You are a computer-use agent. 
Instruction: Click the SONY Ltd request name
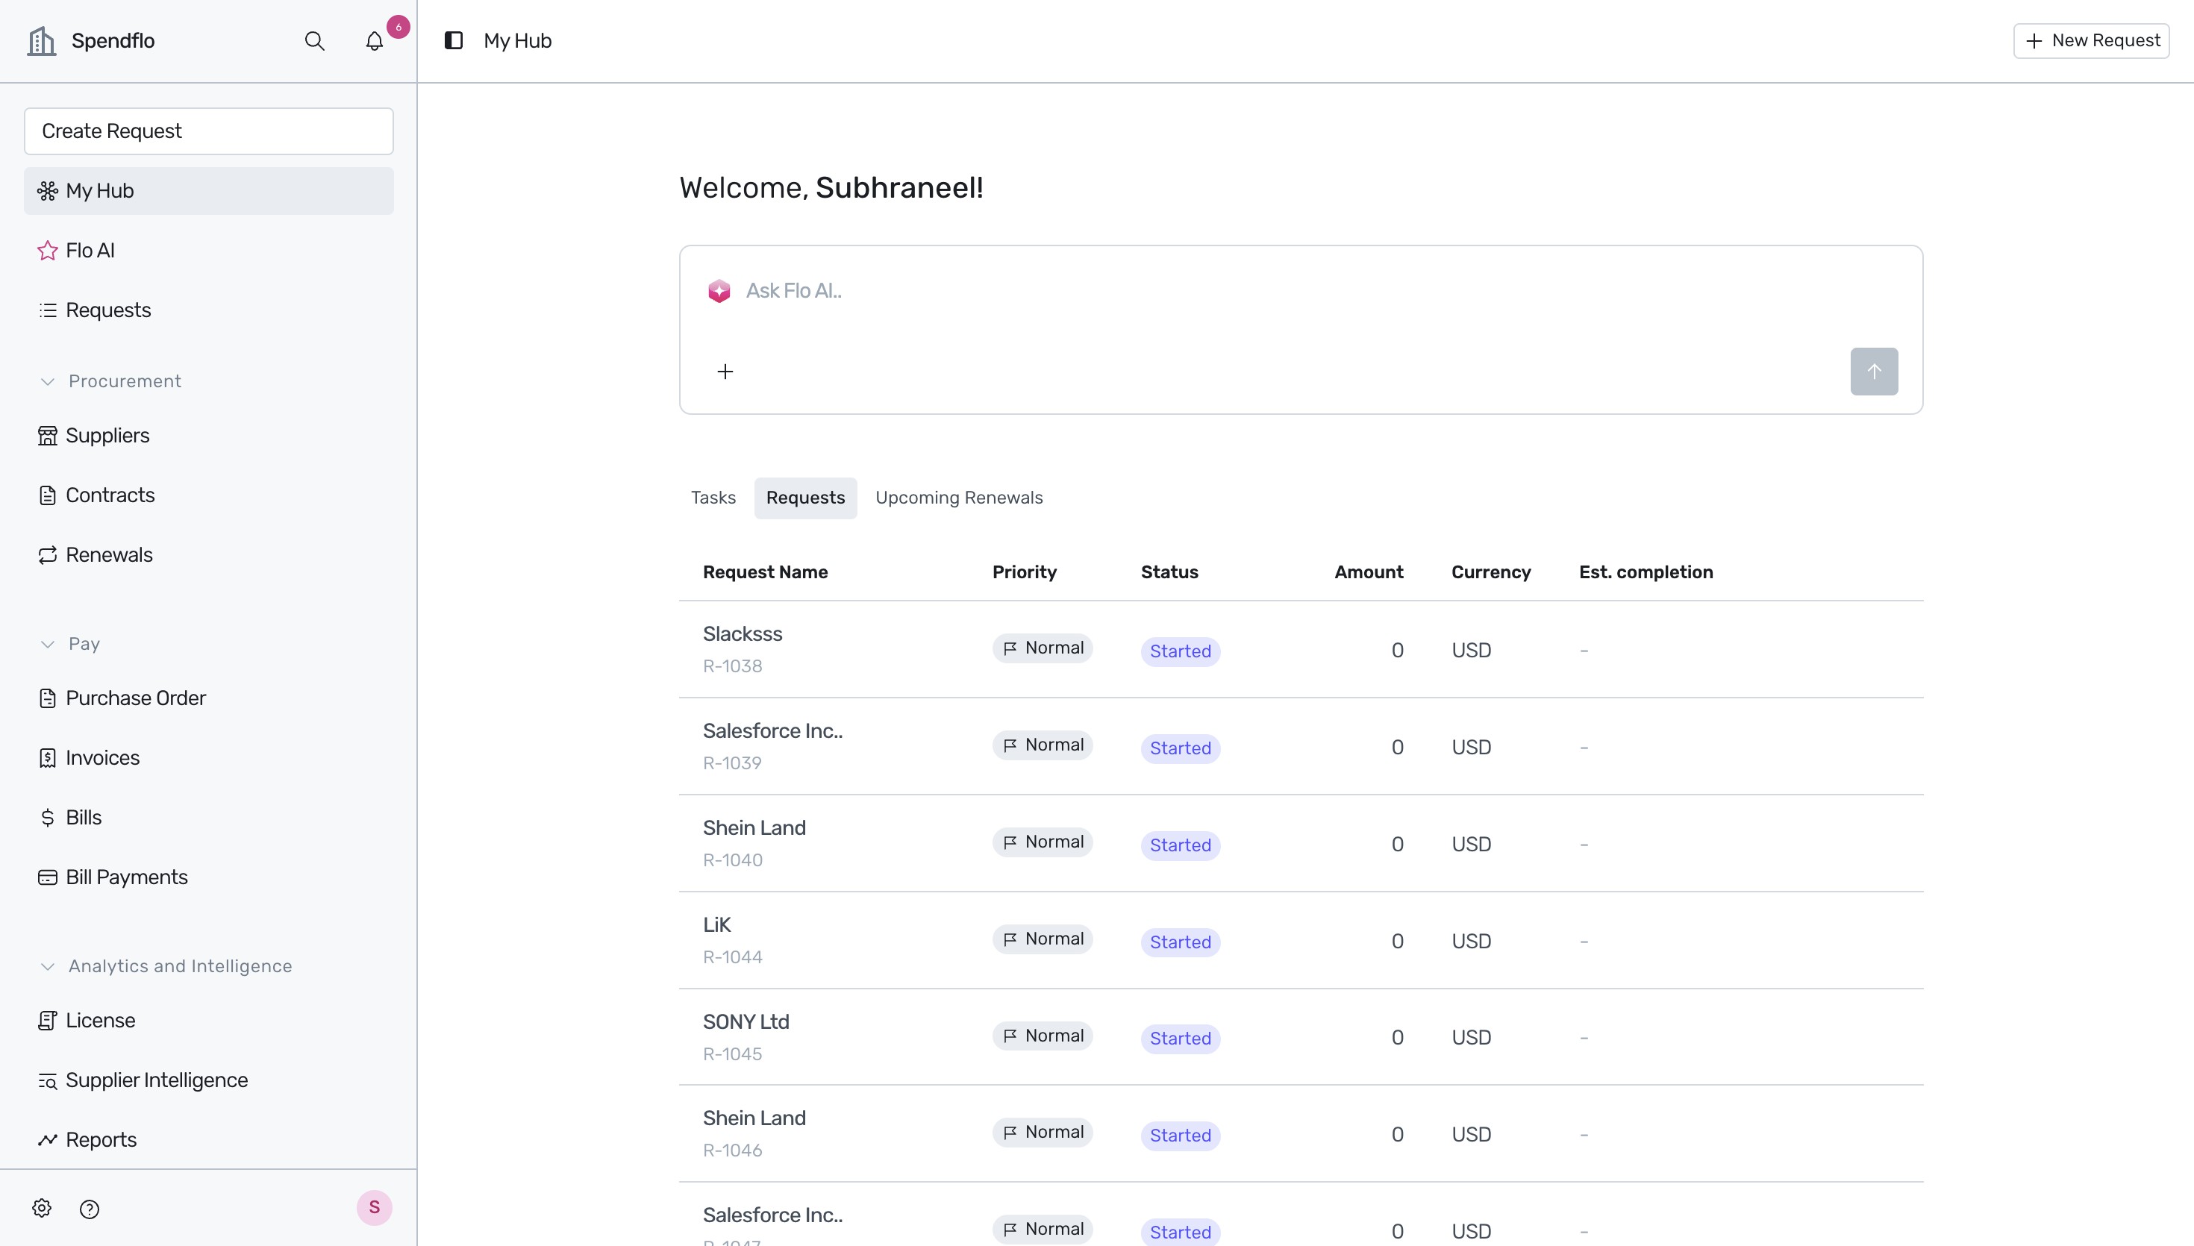click(746, 1021)
